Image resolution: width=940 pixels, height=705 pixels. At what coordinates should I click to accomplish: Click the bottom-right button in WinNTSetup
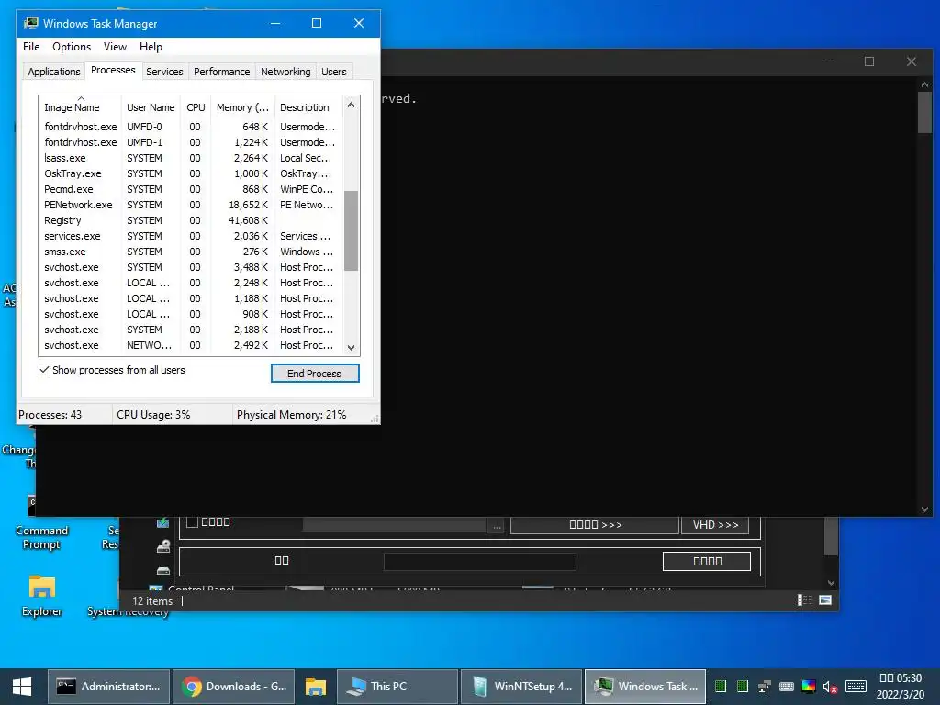[x=707, y=561]
